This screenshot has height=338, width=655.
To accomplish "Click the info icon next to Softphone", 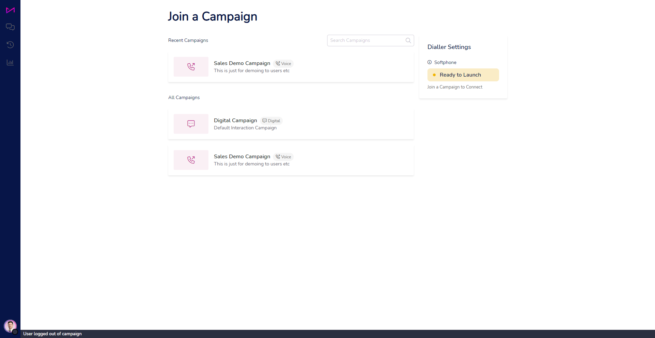I will [430, 62].
